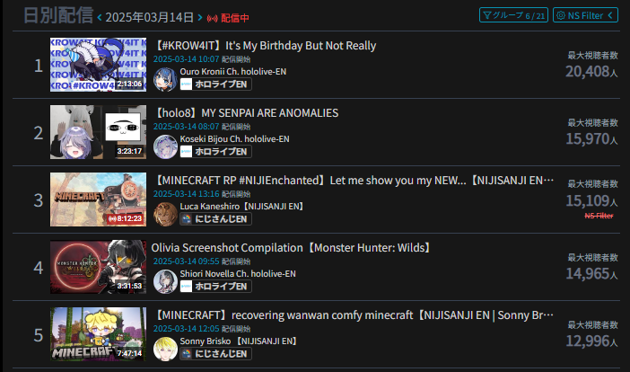Click the 配信中 live filter label
630x372 pixels.
click(x=234, y=18)
